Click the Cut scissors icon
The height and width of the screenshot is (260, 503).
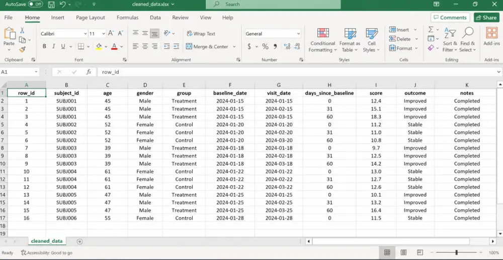tap(22, 31)
